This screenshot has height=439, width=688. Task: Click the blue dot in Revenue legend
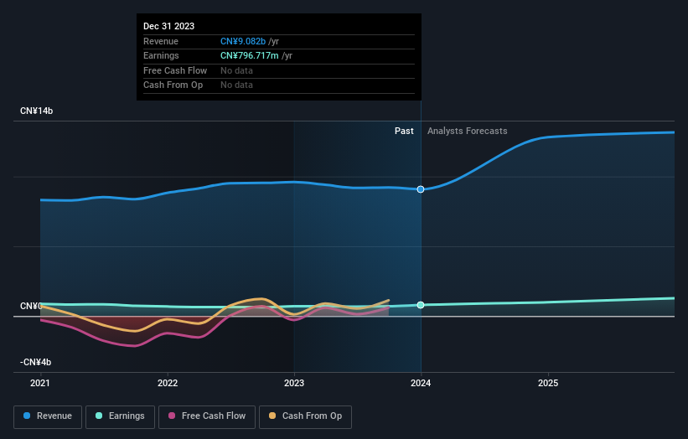coord(27,416)
